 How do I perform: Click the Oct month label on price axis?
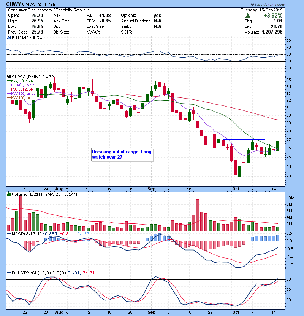point(236,189)
